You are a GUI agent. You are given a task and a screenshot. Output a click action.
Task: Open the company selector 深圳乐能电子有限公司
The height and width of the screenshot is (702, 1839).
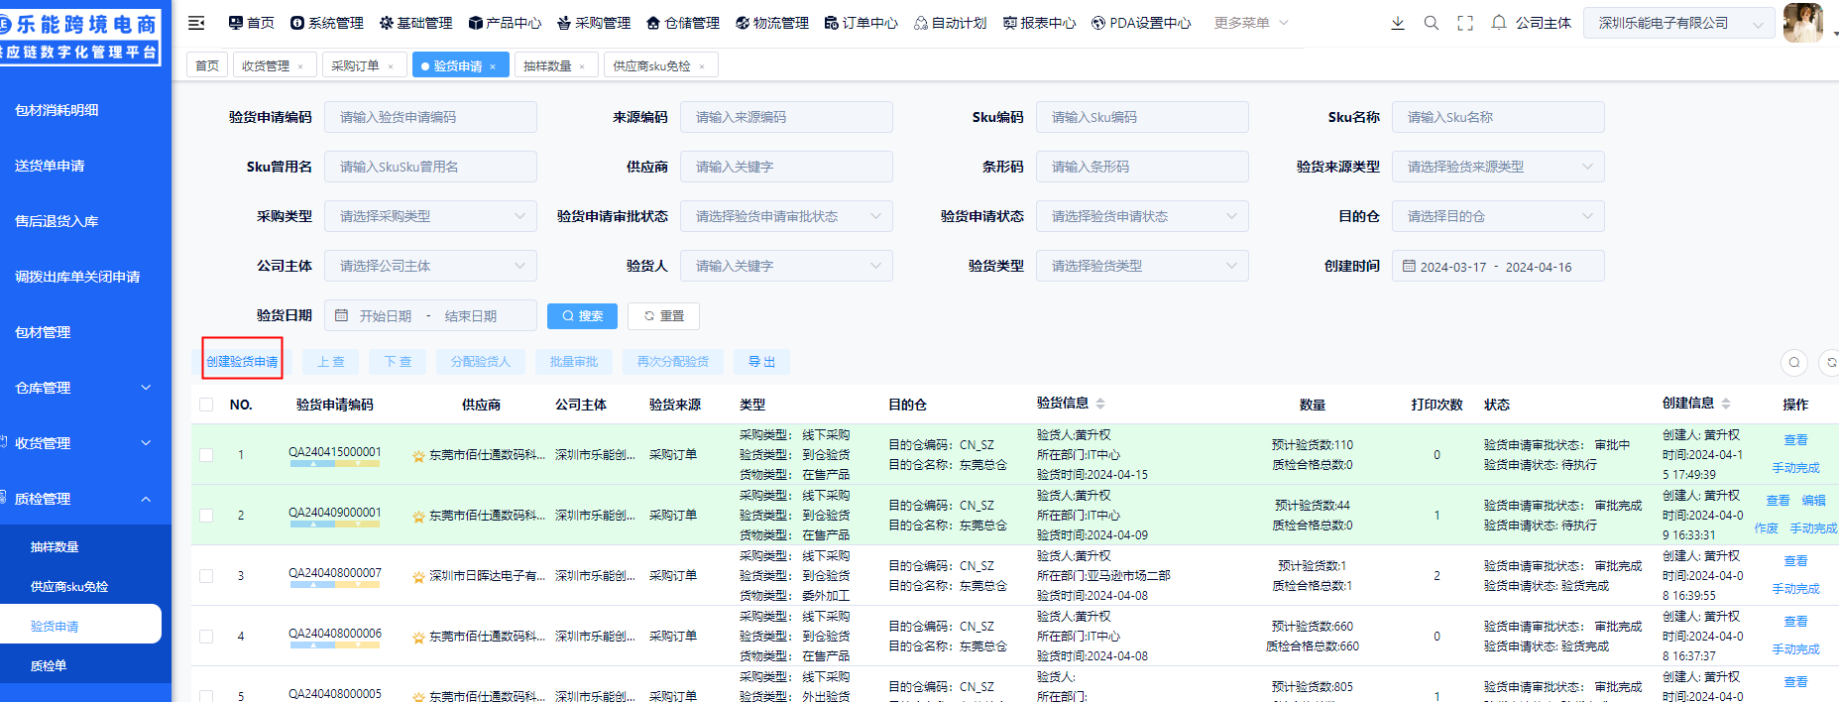1679,23
